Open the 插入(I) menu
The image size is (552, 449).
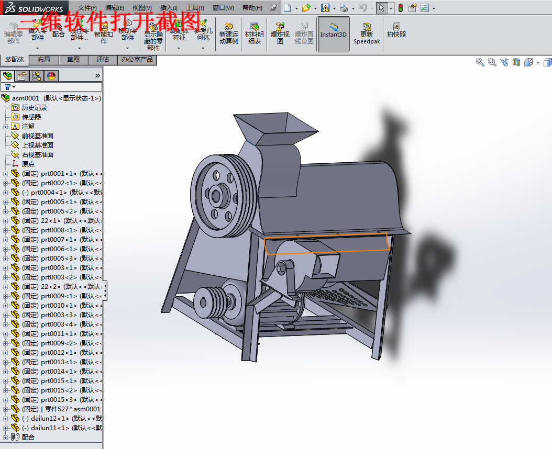tap(168, 8)
